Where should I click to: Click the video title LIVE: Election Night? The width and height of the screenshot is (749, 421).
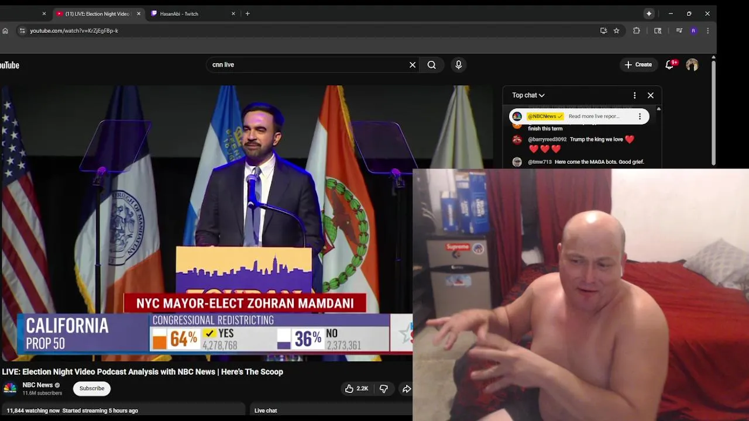142,372
